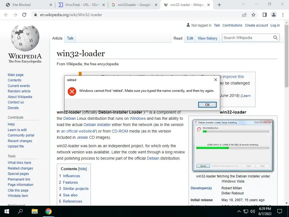
Task: Show hidden tray icons chevron
Action: pyautogui.click(x=239, y=211)
